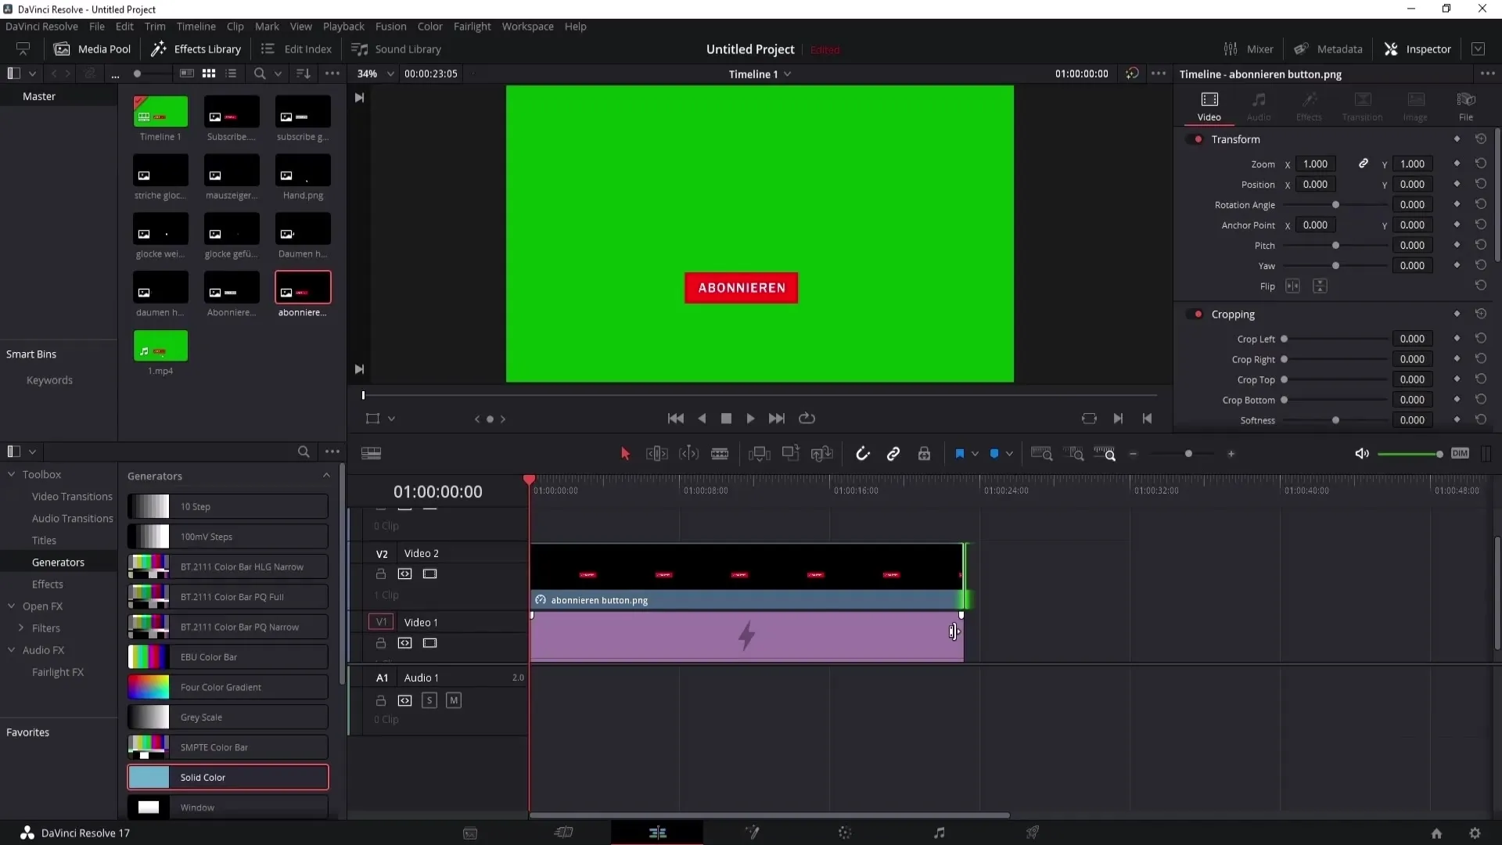The width and height of the screenshot is (1502, 845).
Task: Expand the Transform section in Inspector
Action: (x=1236, y=139)
